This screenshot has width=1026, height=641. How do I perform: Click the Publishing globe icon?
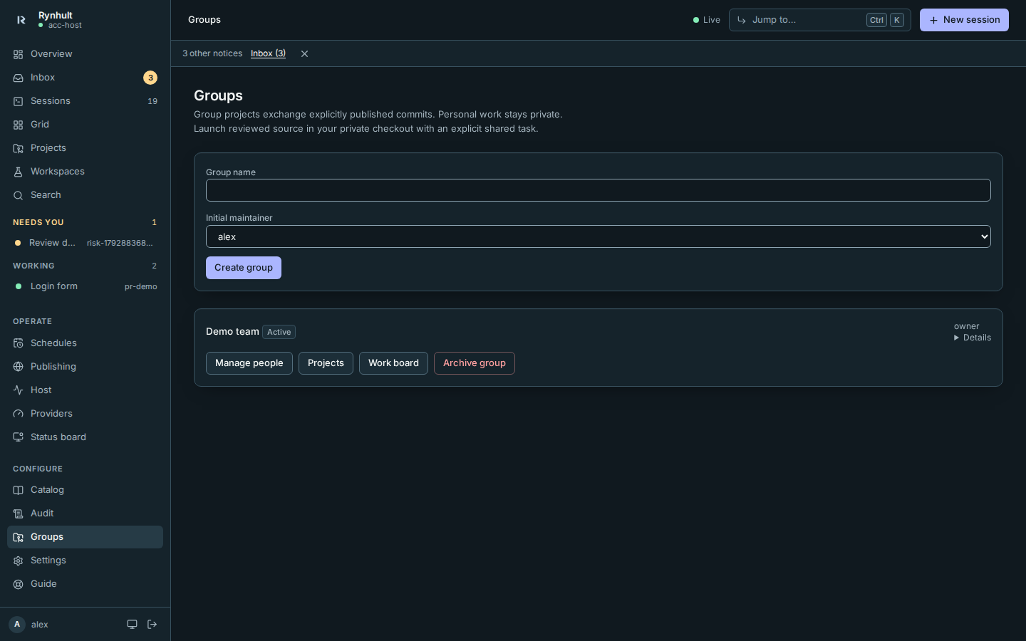tap(19, 367)
